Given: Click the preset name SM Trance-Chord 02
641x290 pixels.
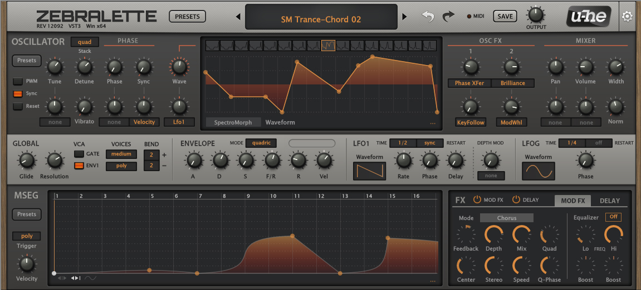Looking at the screenshot, I should [x=321, y=19].
